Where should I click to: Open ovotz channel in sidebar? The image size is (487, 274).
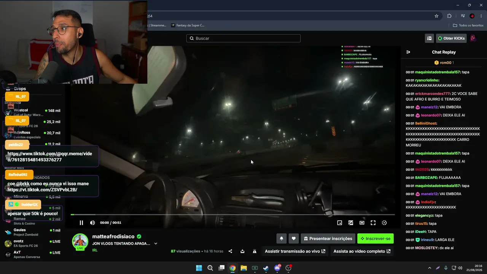coord(33,243)
